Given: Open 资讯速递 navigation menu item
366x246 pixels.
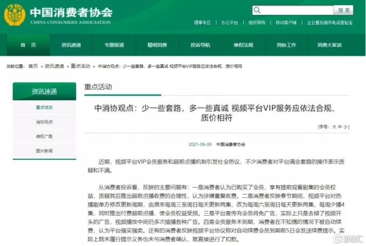Looking at the screenshot, I should [71, 45].
